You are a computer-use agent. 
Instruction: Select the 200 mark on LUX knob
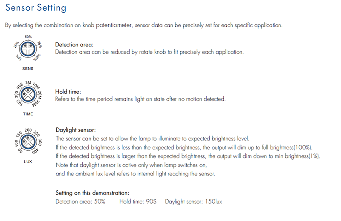point(28,130)
